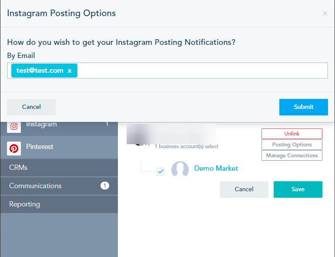The image size is (335, 257).
Task: Click the Pinterest logo icon in sidebar
Action: coord(14,148)
